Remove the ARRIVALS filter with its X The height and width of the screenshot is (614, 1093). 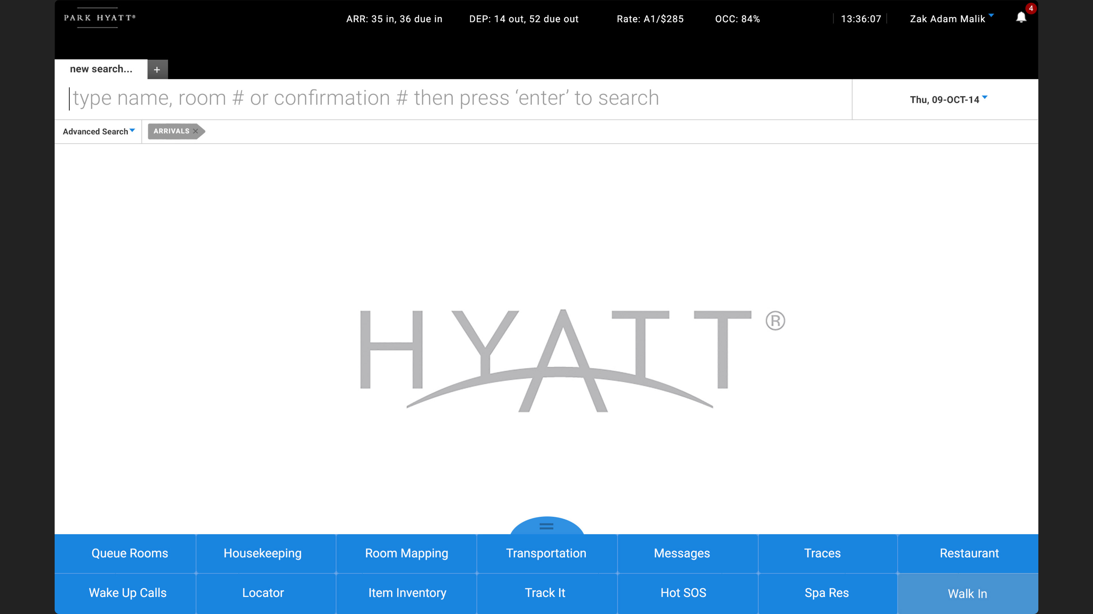tap(196, 131)
